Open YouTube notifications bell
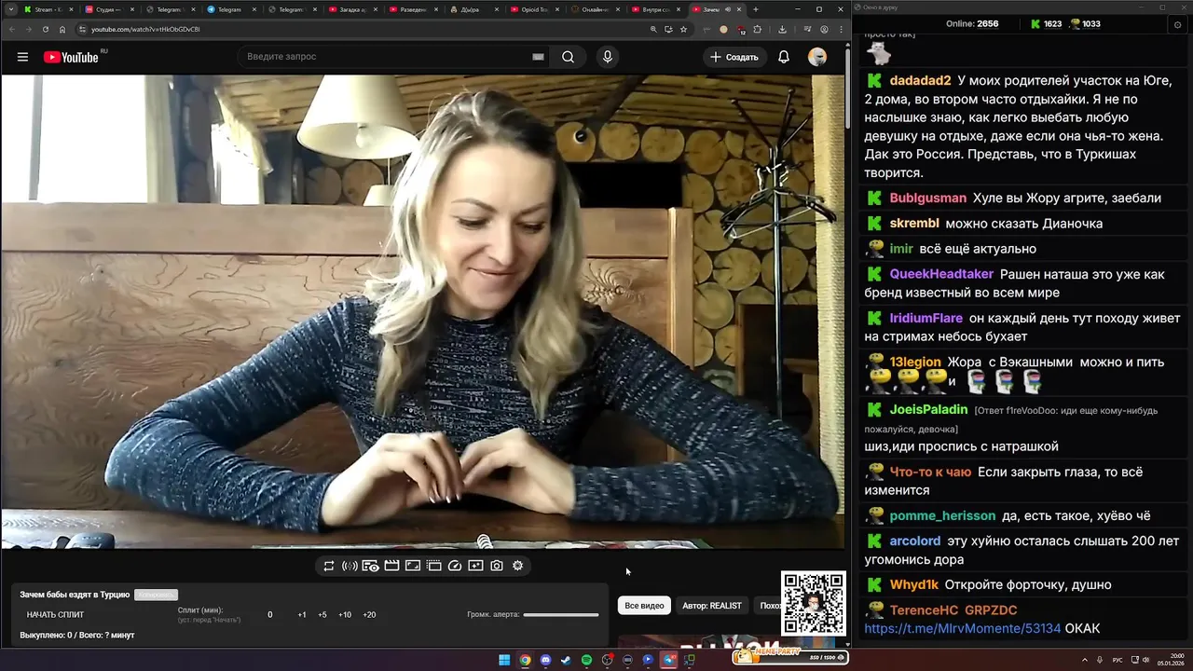The image size is (1193, 671). (x=784, y=57)
